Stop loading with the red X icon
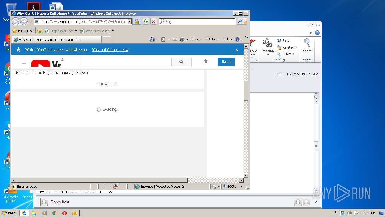Screen dimensions: 385x217 pos(154,21)
